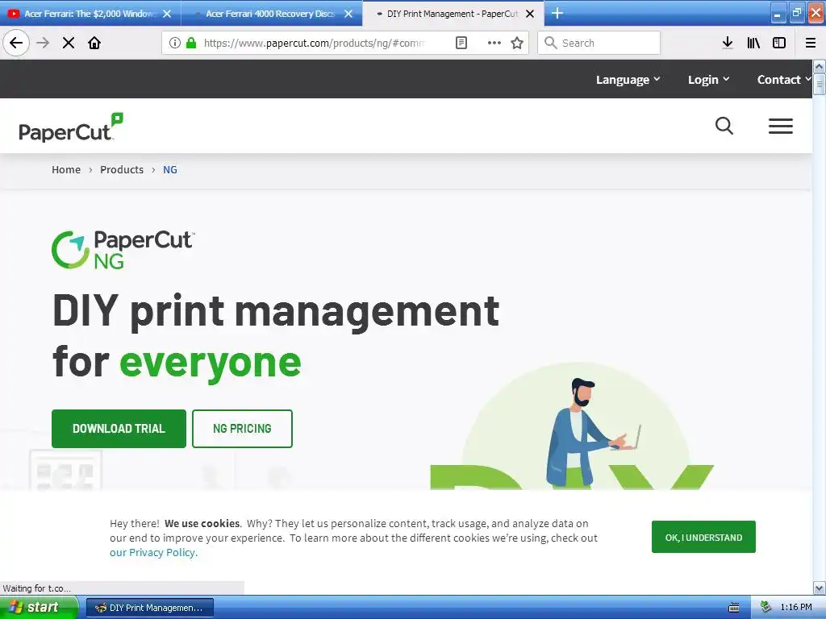Close the Acer Ferrari 4000 Recovery Discs tab
Screen dimensions: 826x619
[x=348, y=14]
